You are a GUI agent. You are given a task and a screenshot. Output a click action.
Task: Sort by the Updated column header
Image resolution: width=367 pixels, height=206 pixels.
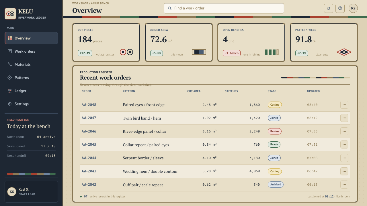click(x=313, y=91)
